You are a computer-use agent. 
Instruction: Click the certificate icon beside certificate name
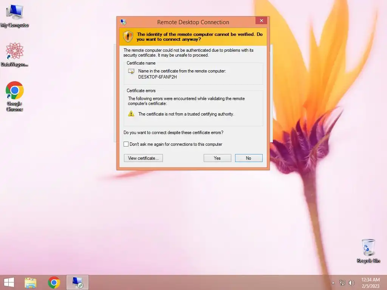(131, 71)
